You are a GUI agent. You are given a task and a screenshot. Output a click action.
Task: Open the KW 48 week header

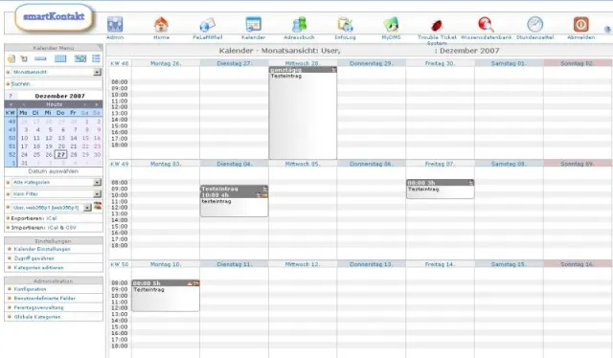119,63
